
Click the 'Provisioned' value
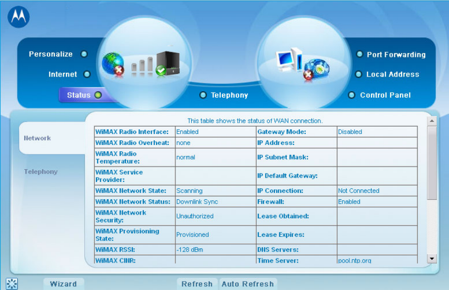coord(192,235)
